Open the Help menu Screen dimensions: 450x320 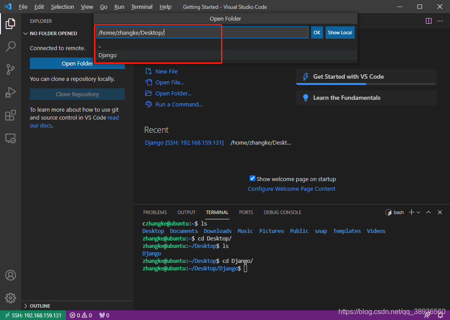tap(165, 7)
